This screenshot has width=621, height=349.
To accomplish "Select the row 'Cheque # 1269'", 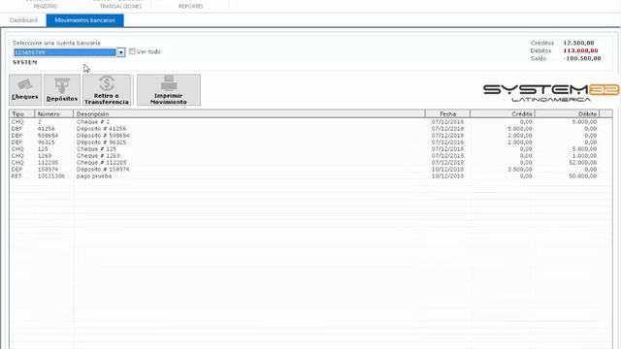I will 310,156.
